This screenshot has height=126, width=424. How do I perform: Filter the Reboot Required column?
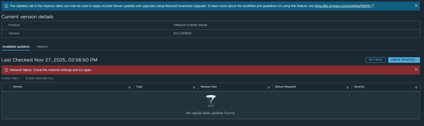(x=348, y=88)
